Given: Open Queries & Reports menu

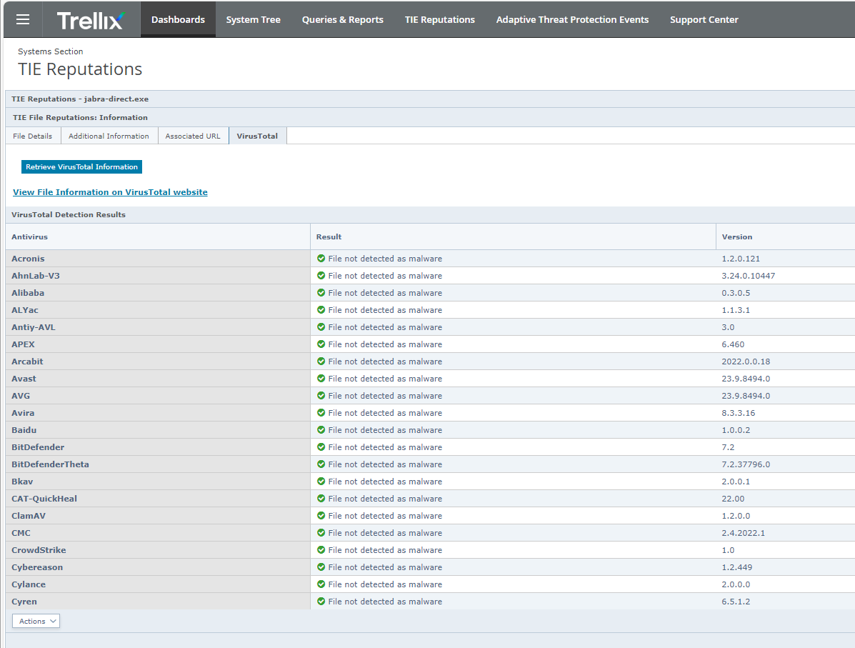Looking at the screenshot, I should click(x=342, y=19).
